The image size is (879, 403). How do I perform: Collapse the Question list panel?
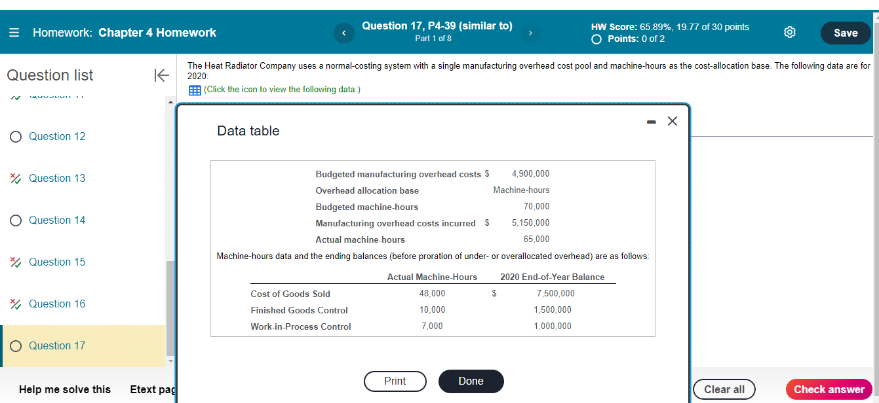(161, 75)
